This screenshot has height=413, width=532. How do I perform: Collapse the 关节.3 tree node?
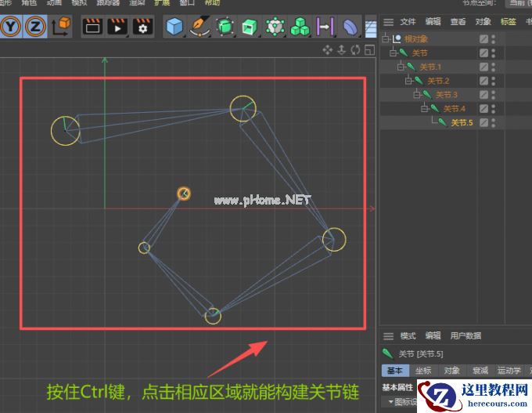pos(417,95)
